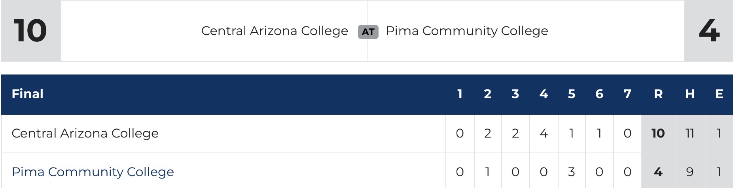The height and width of the screenshot is (188, 733).
Task: Open the Pima Community College team link
Action: click(93, 172)
